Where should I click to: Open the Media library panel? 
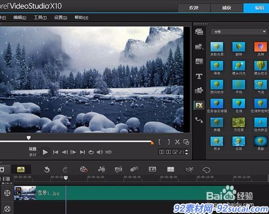(x=199, y=32)
